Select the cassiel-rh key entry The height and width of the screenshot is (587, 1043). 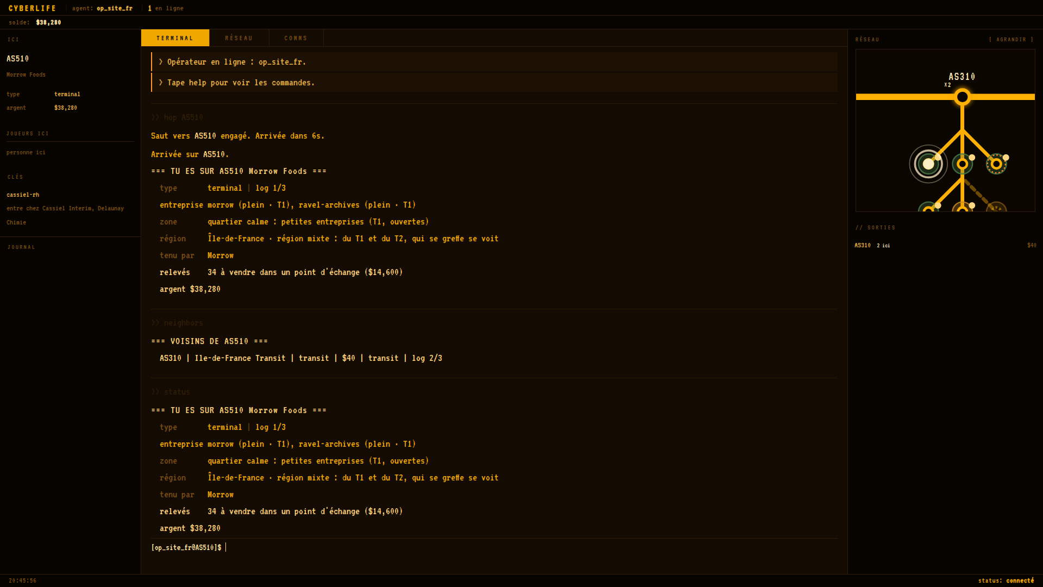point(23,195)
